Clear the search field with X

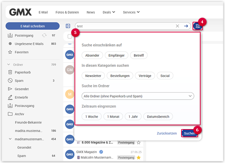[x=177, y=26]
